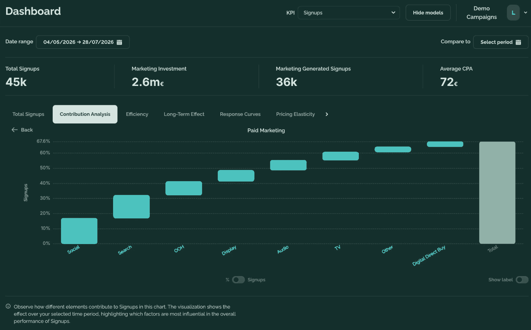Screen dimensions: 531x330
Task: Select the TV bar in the chart
Action: (341, 156)
